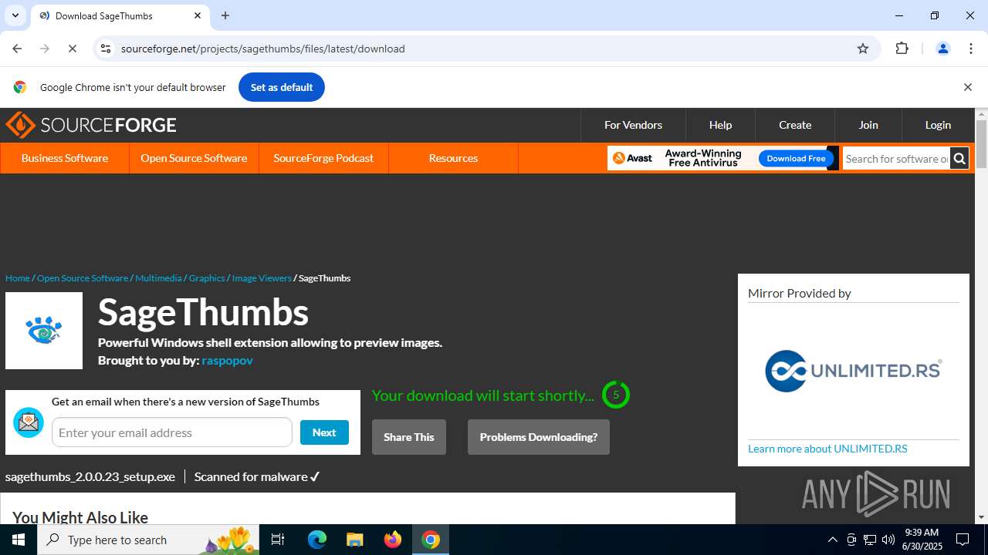Click the SourceForge logo
Viewport: 988px width, 555px height.
(x=91, y=125)
